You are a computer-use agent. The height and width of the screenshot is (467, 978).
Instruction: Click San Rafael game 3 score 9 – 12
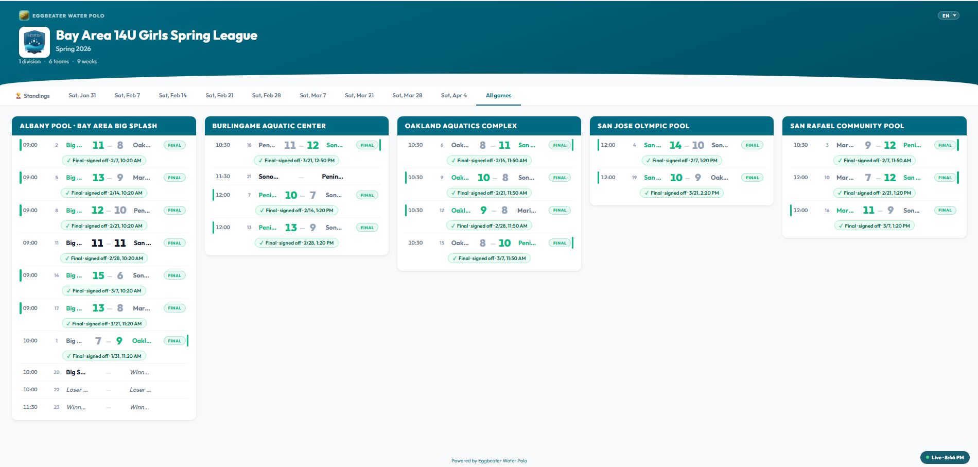[880, 145]
